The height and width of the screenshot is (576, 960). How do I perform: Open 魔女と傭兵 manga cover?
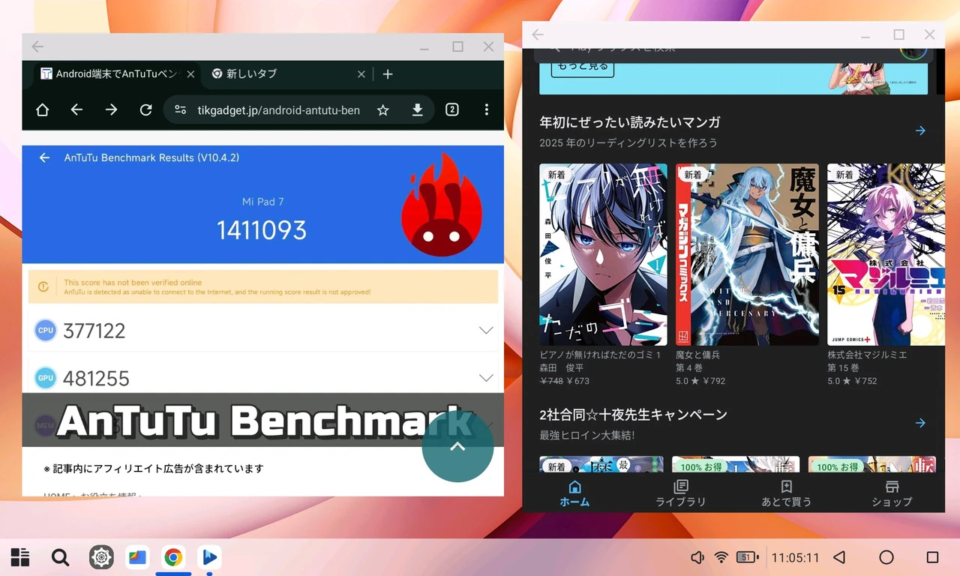coord(745,255)
